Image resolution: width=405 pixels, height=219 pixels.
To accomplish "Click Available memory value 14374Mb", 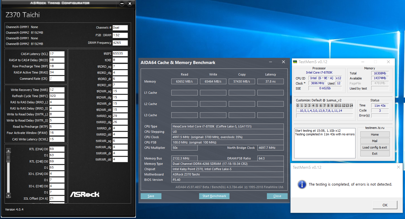I will point(380,78).
